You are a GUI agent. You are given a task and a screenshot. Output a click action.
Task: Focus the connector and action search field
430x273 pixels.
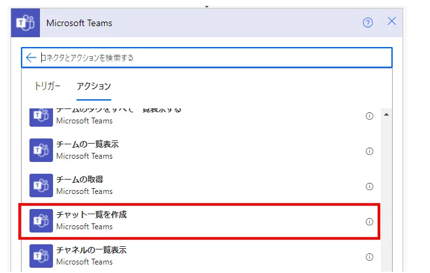pos(209,57)
